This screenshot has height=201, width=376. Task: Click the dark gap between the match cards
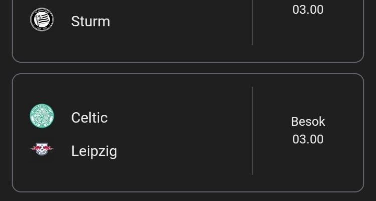[188, 68]
